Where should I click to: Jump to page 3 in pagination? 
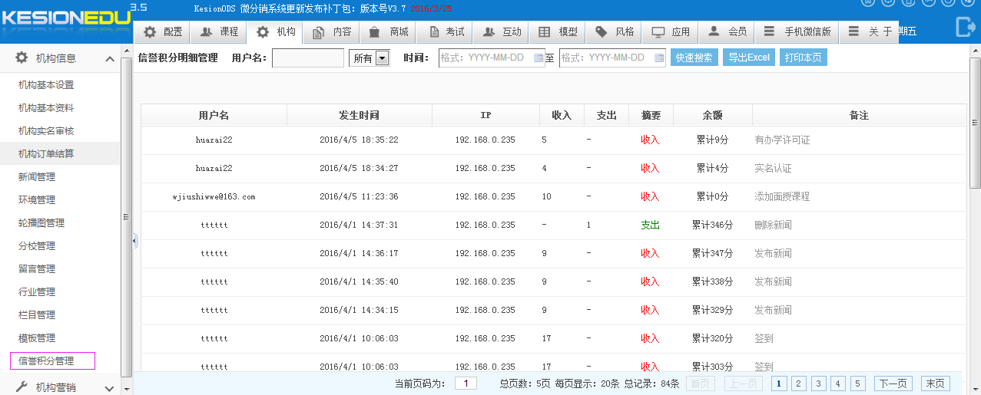pos(818,383)
